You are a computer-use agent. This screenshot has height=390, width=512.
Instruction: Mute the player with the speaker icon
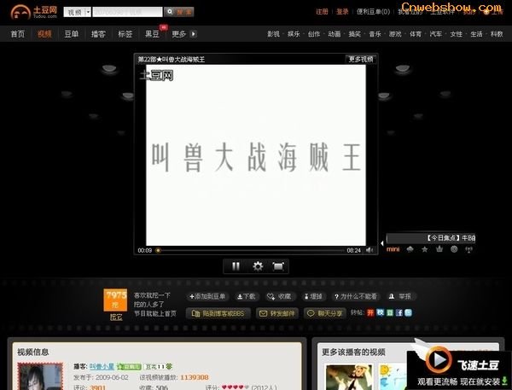pyautogui.click(x=369, y=250)
